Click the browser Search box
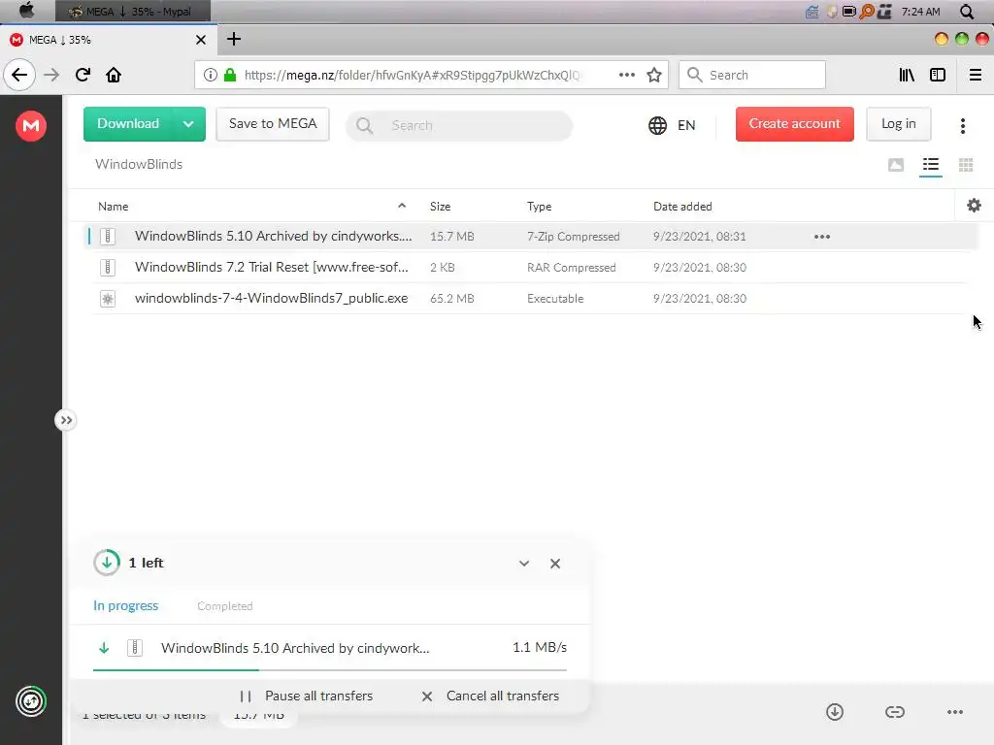This screenshot has width=994, height=745. [752, 75]
